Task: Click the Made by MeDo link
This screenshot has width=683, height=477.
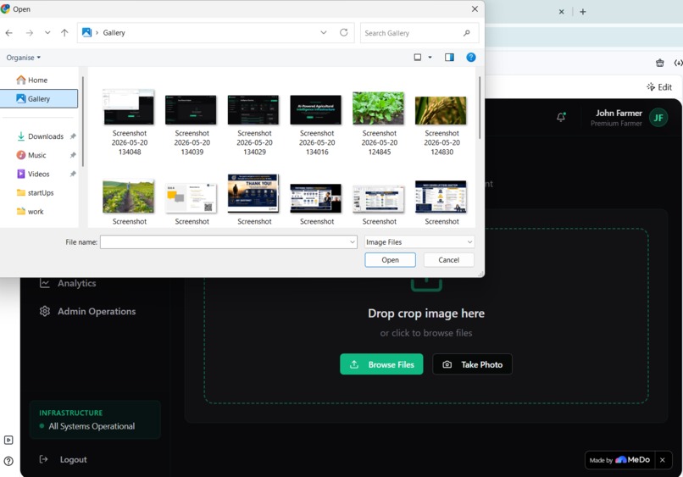Action: (619, 460)
